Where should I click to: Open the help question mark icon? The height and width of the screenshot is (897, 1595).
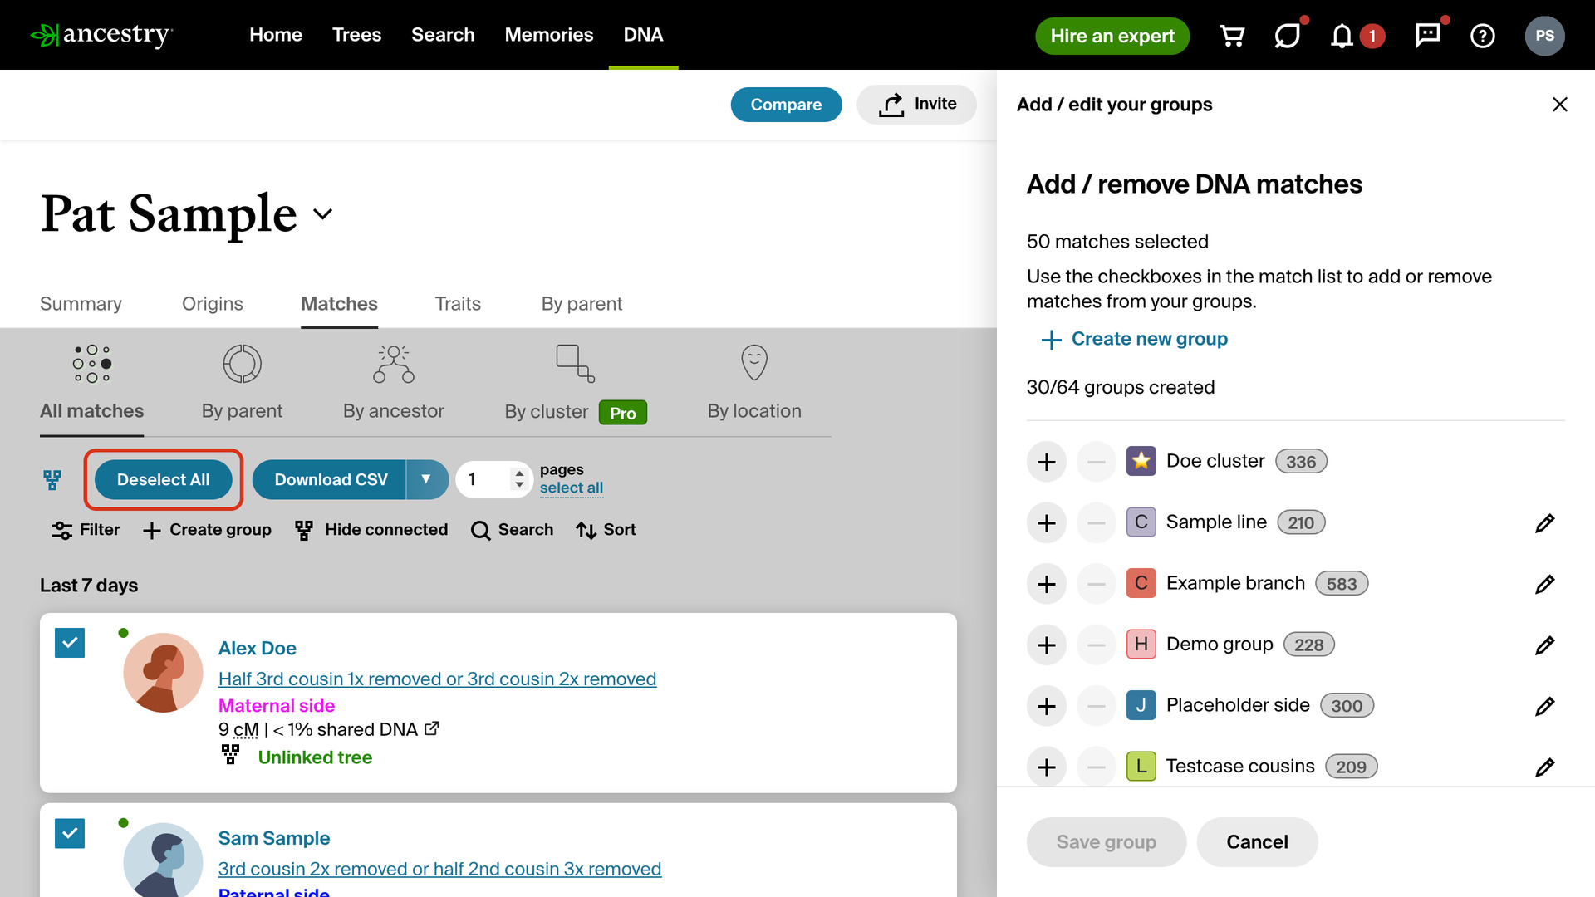point(1483,36)
